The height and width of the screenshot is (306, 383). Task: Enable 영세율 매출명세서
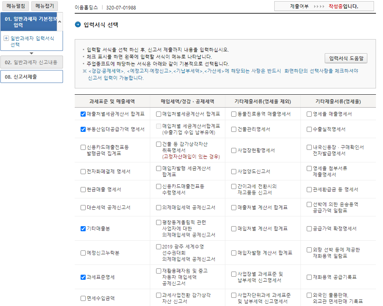pyautogui.click(x=309, y=114)
